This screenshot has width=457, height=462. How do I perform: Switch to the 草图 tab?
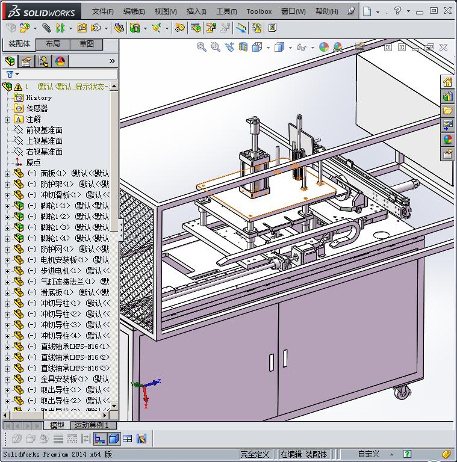[86, 44]
